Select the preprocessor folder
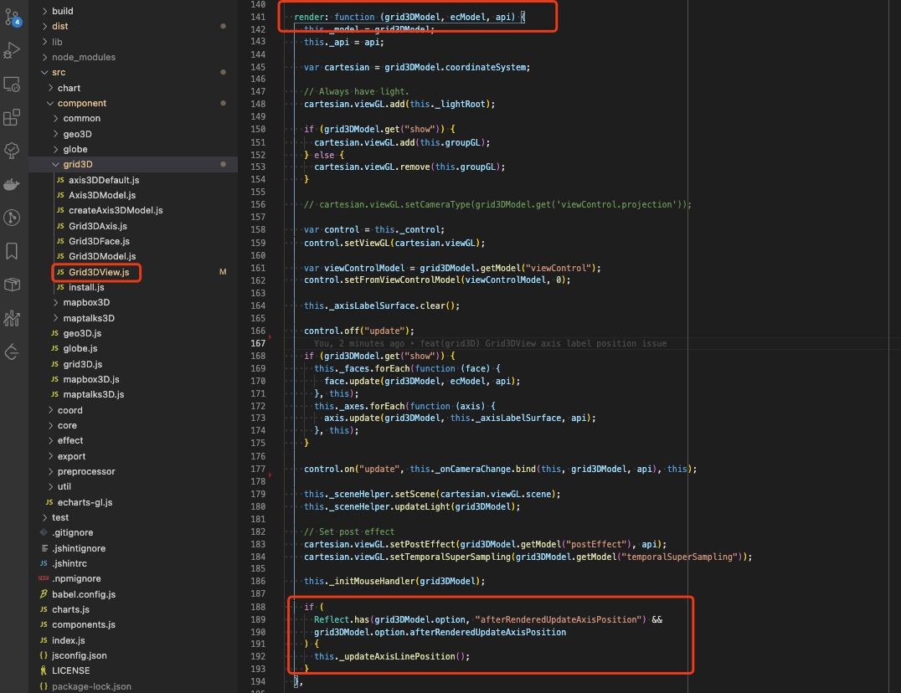The height and width of the screenshot is (693, 901). click(133, 471)
